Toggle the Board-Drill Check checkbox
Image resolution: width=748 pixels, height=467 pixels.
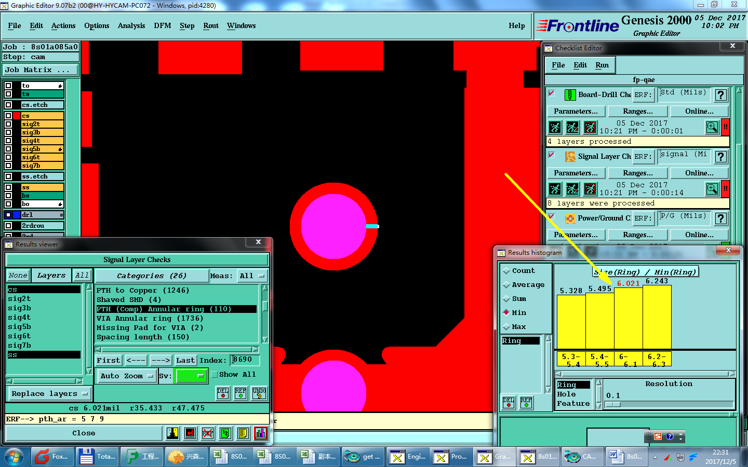tap(552, 93)
